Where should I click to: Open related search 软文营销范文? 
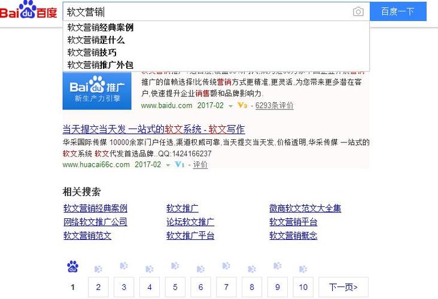point(87,236)
